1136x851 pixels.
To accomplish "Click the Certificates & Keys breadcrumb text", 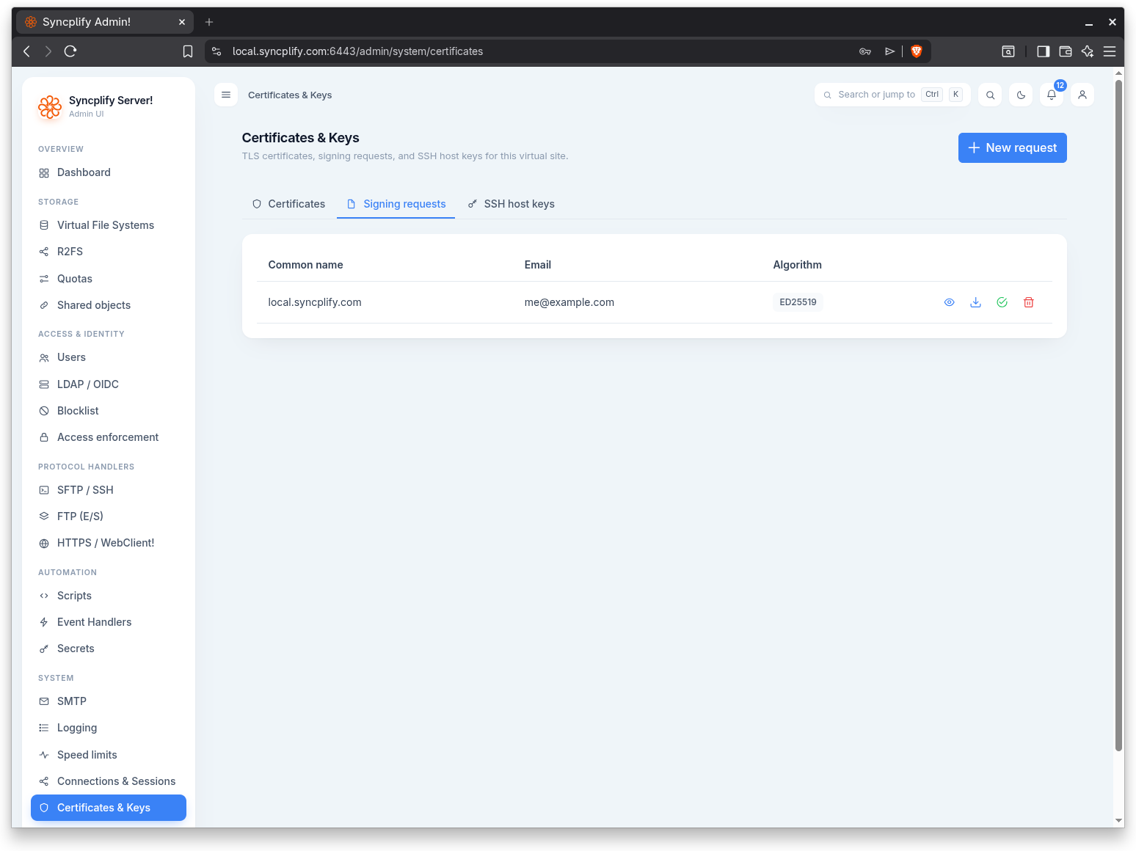I will point(290,95).
